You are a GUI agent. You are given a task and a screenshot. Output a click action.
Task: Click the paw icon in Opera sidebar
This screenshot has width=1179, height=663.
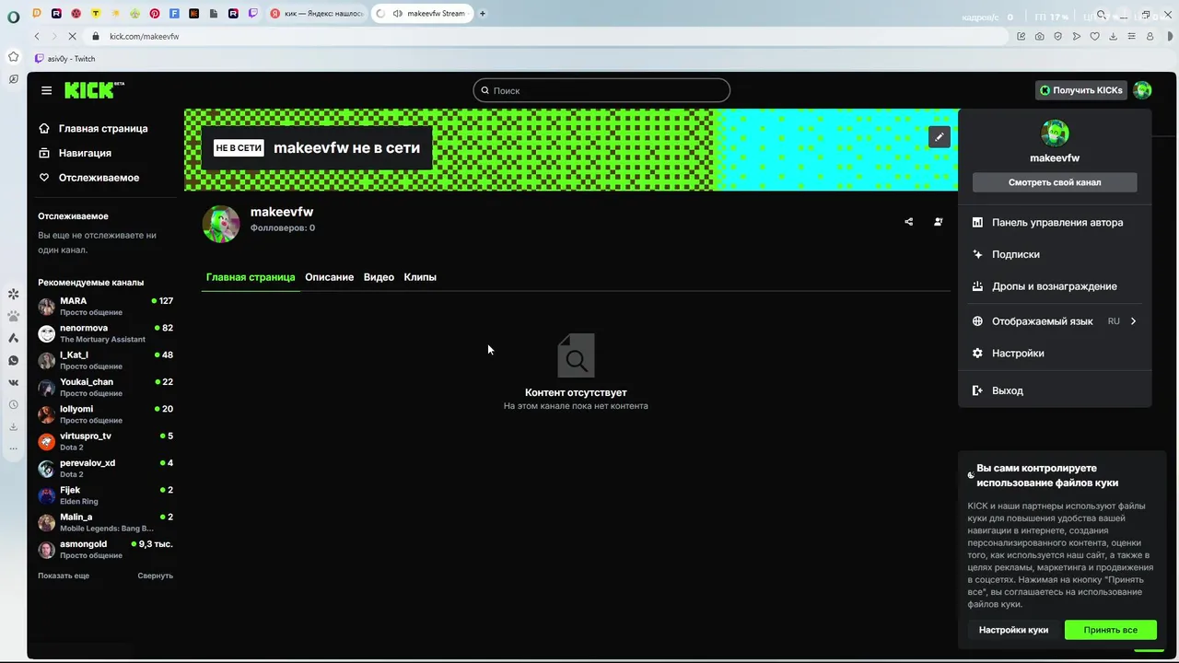13,316
